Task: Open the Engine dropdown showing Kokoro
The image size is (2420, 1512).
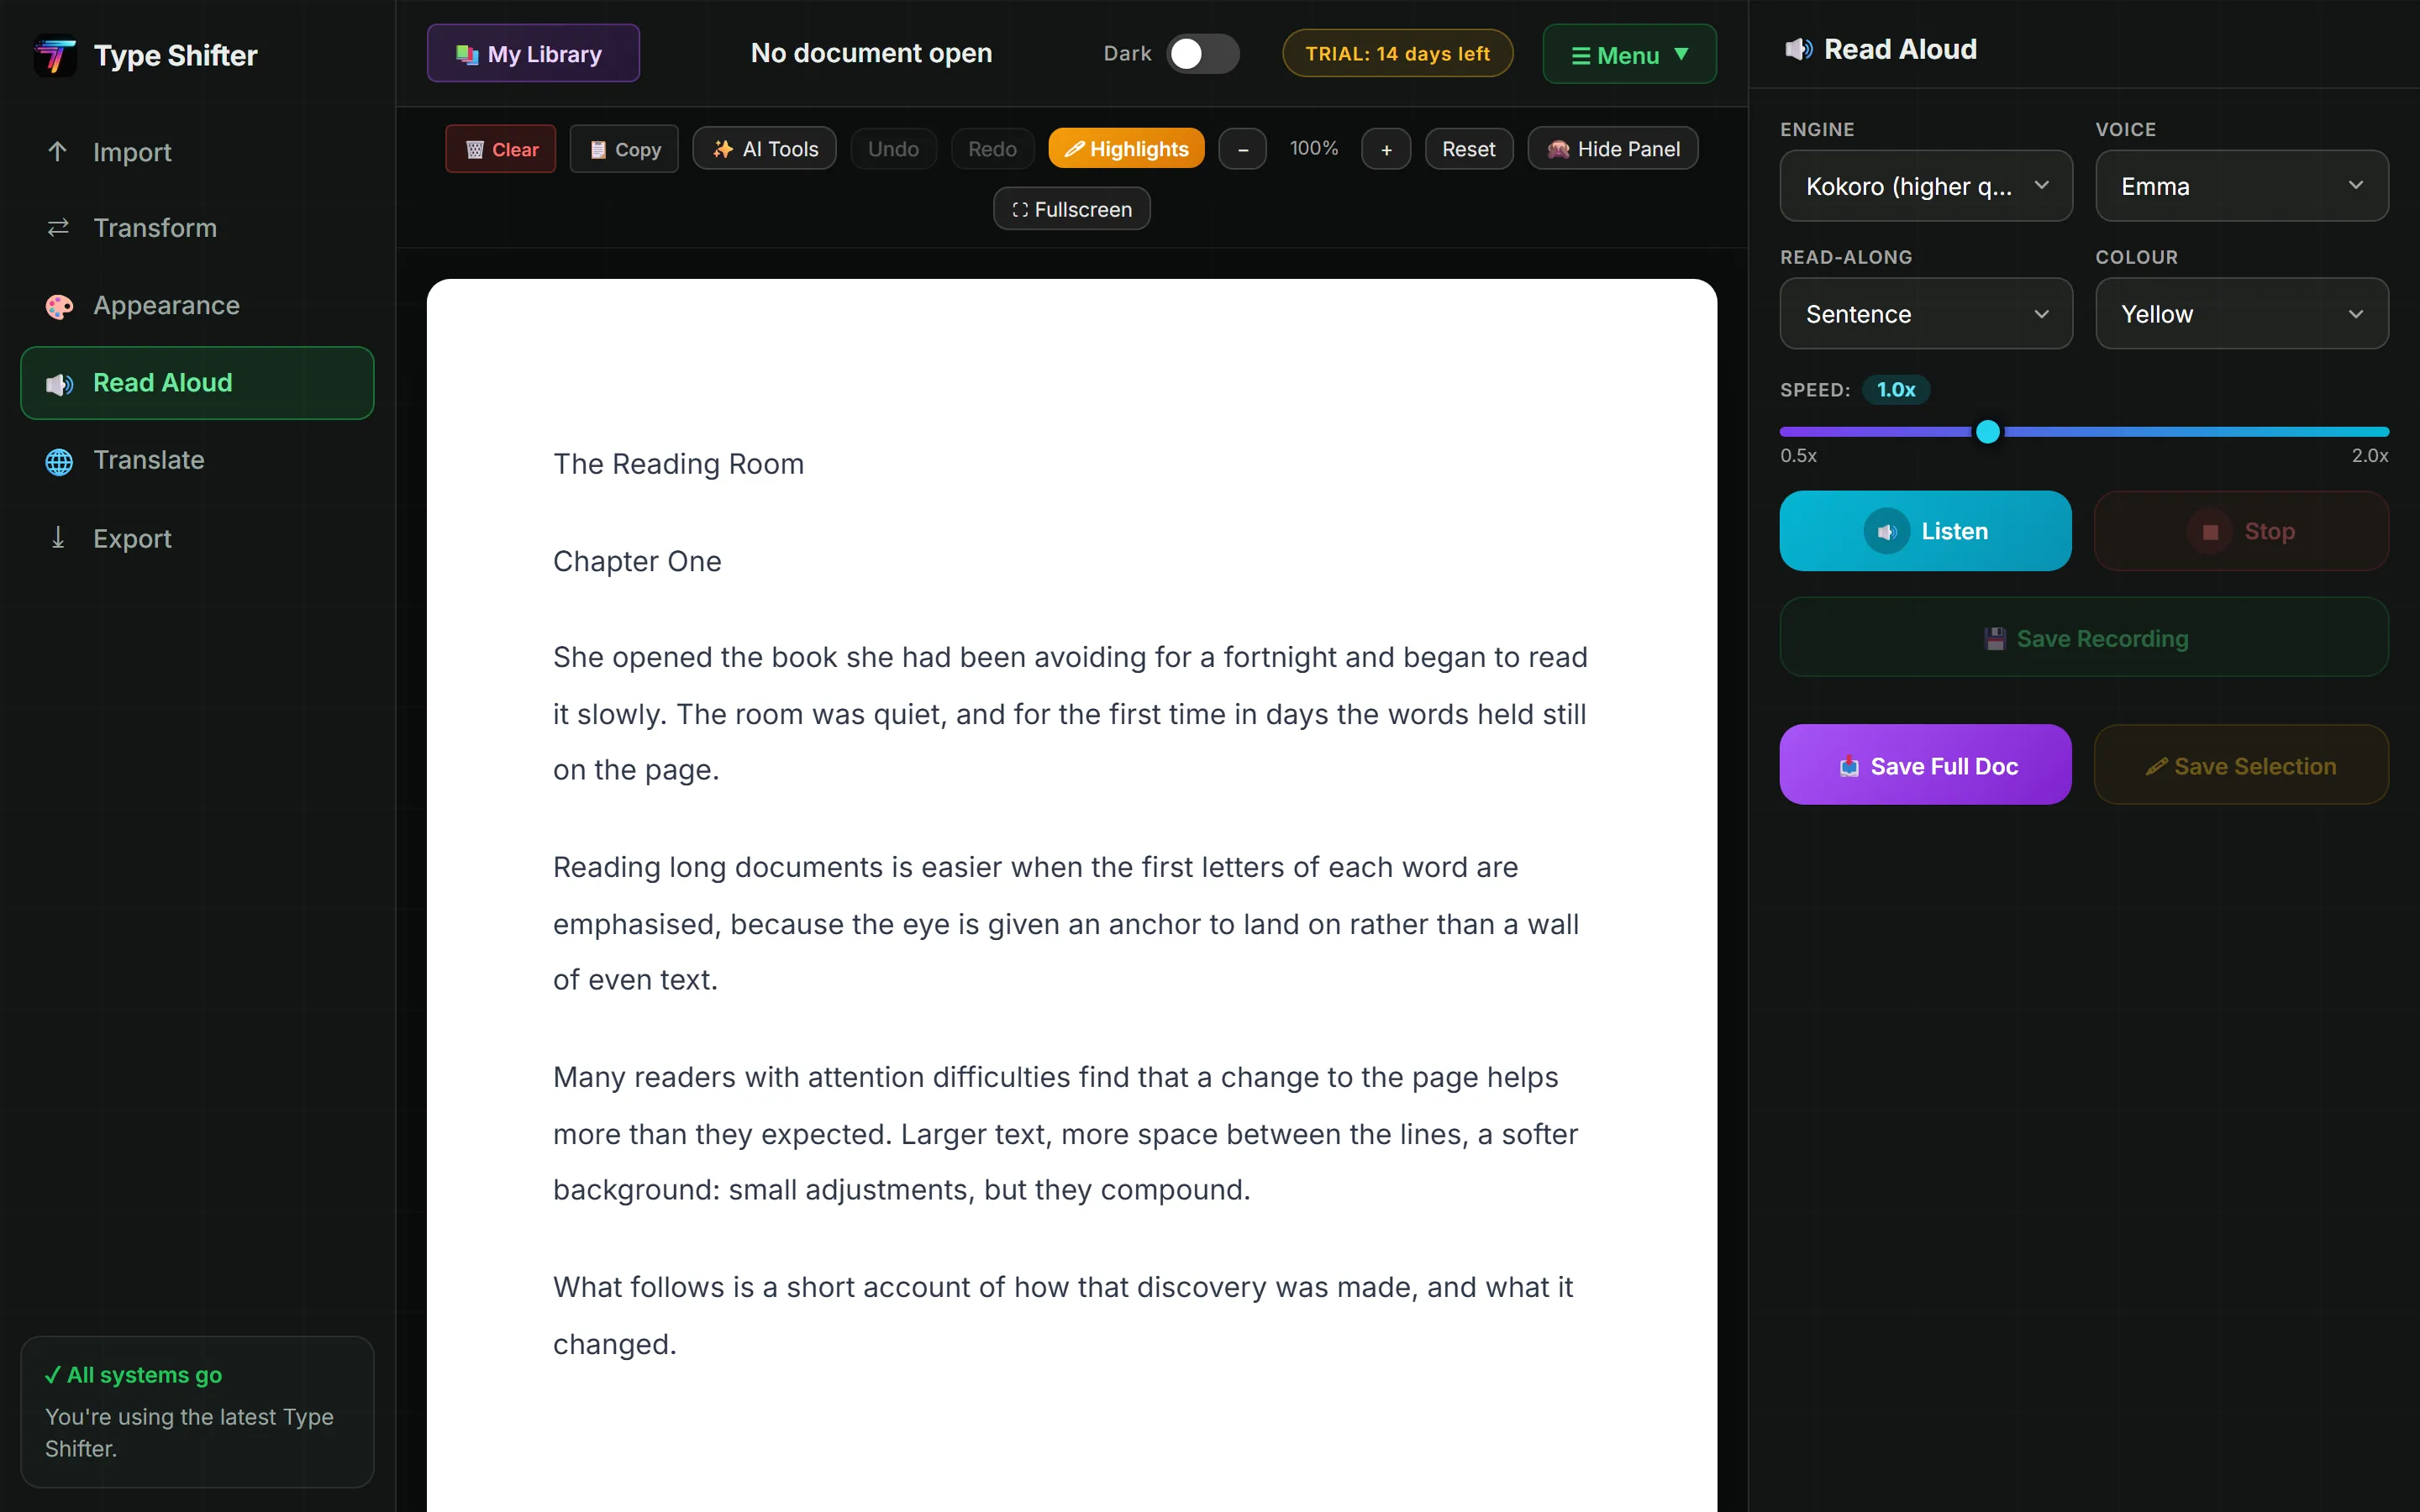Action: [1926, 186]
